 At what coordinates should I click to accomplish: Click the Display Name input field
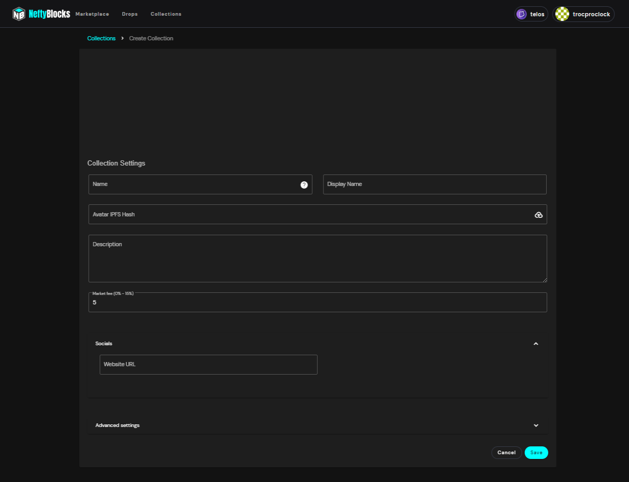[x=435, y=184]
